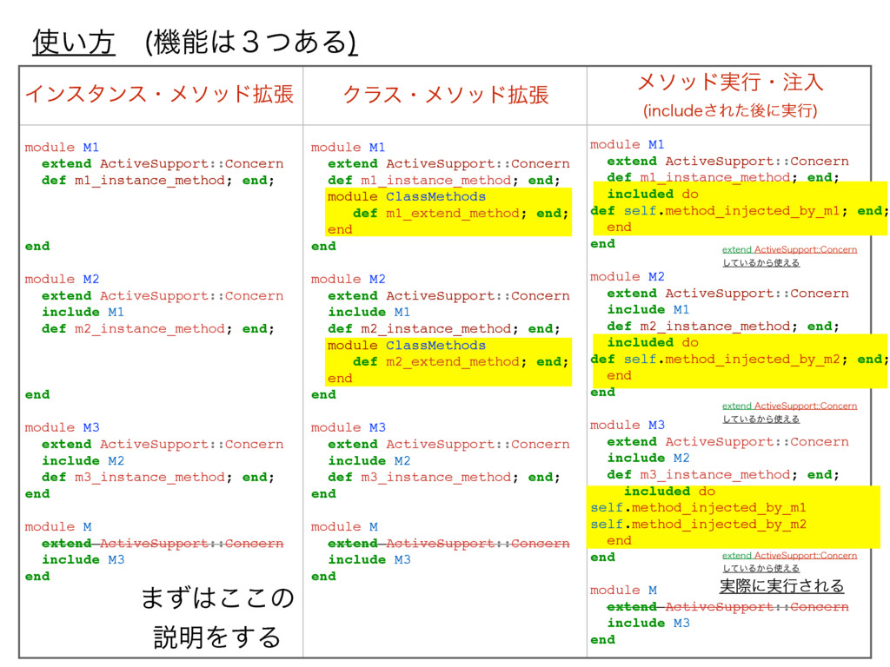Click struck-through extend line under クラス・メソッド拡張

point(448,544)
